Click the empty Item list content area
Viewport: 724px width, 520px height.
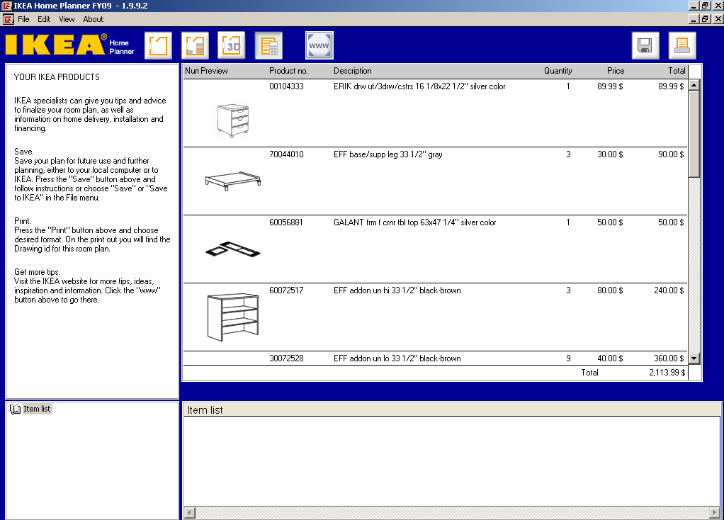tap(452, 461)
